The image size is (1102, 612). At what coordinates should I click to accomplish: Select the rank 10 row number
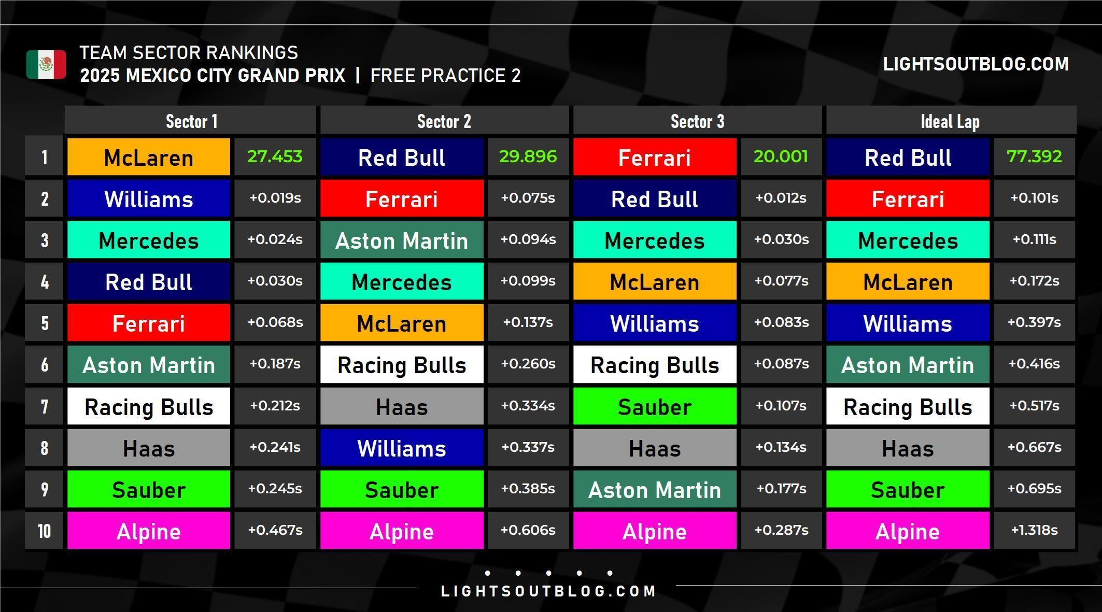45,531
